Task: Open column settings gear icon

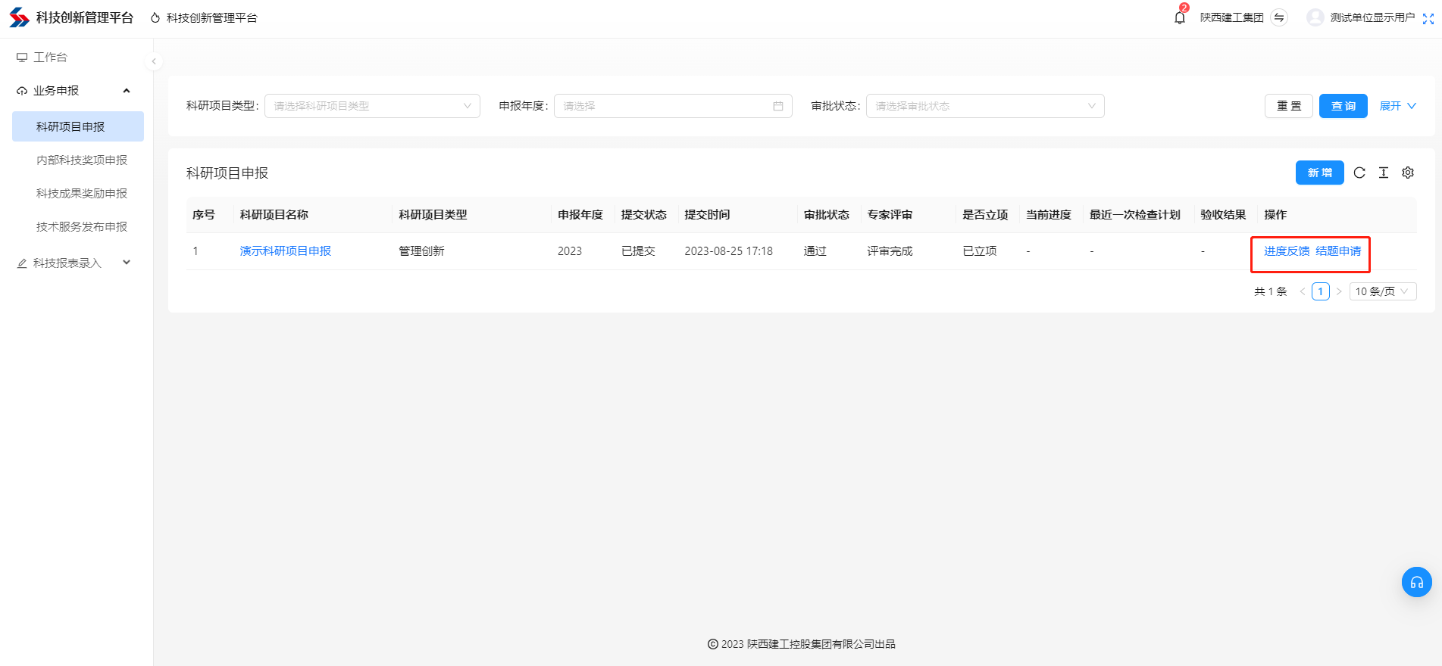Action: point(1408,173)
